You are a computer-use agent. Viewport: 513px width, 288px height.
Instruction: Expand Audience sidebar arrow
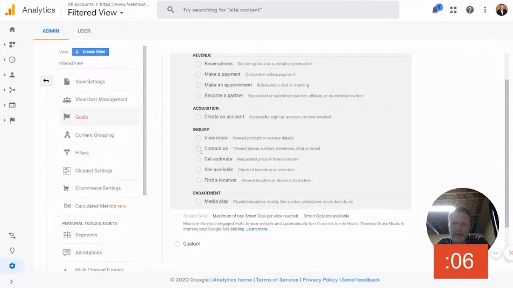tap(5, 75)
